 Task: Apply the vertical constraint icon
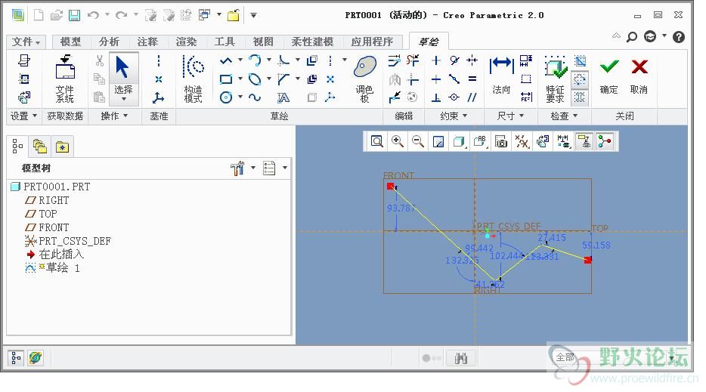point(436,60)
